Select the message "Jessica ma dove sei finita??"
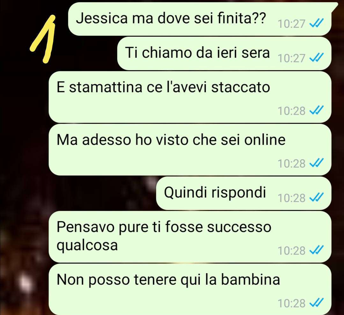Viewport: 344px width, 315px height. click(x=200, y=19)
